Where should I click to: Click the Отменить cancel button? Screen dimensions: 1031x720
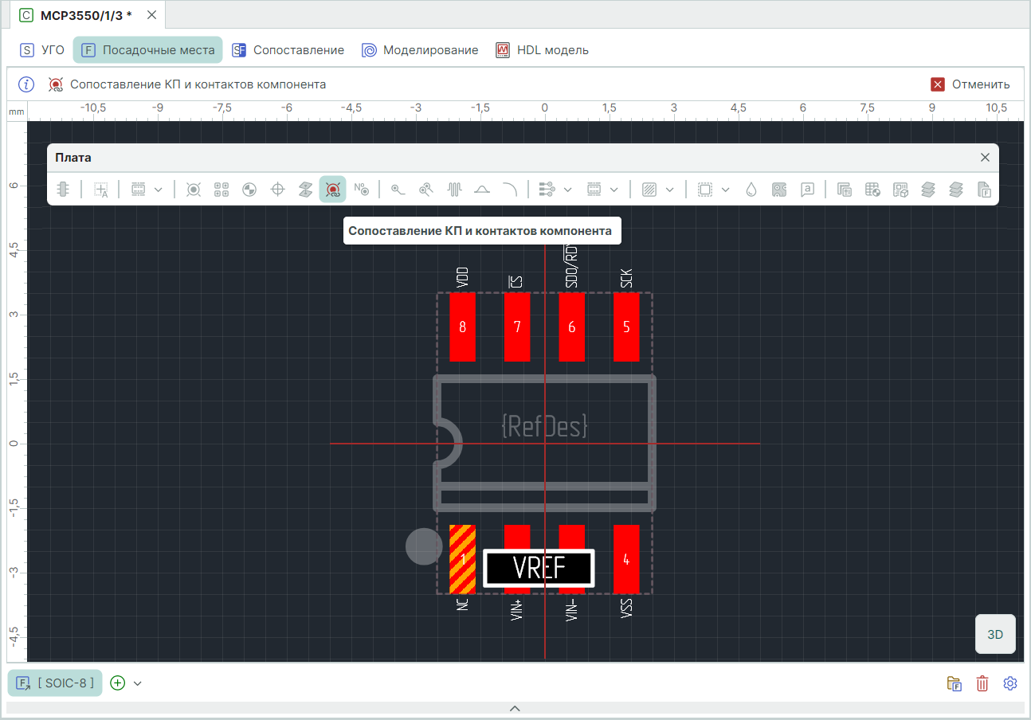click(970, 84)
